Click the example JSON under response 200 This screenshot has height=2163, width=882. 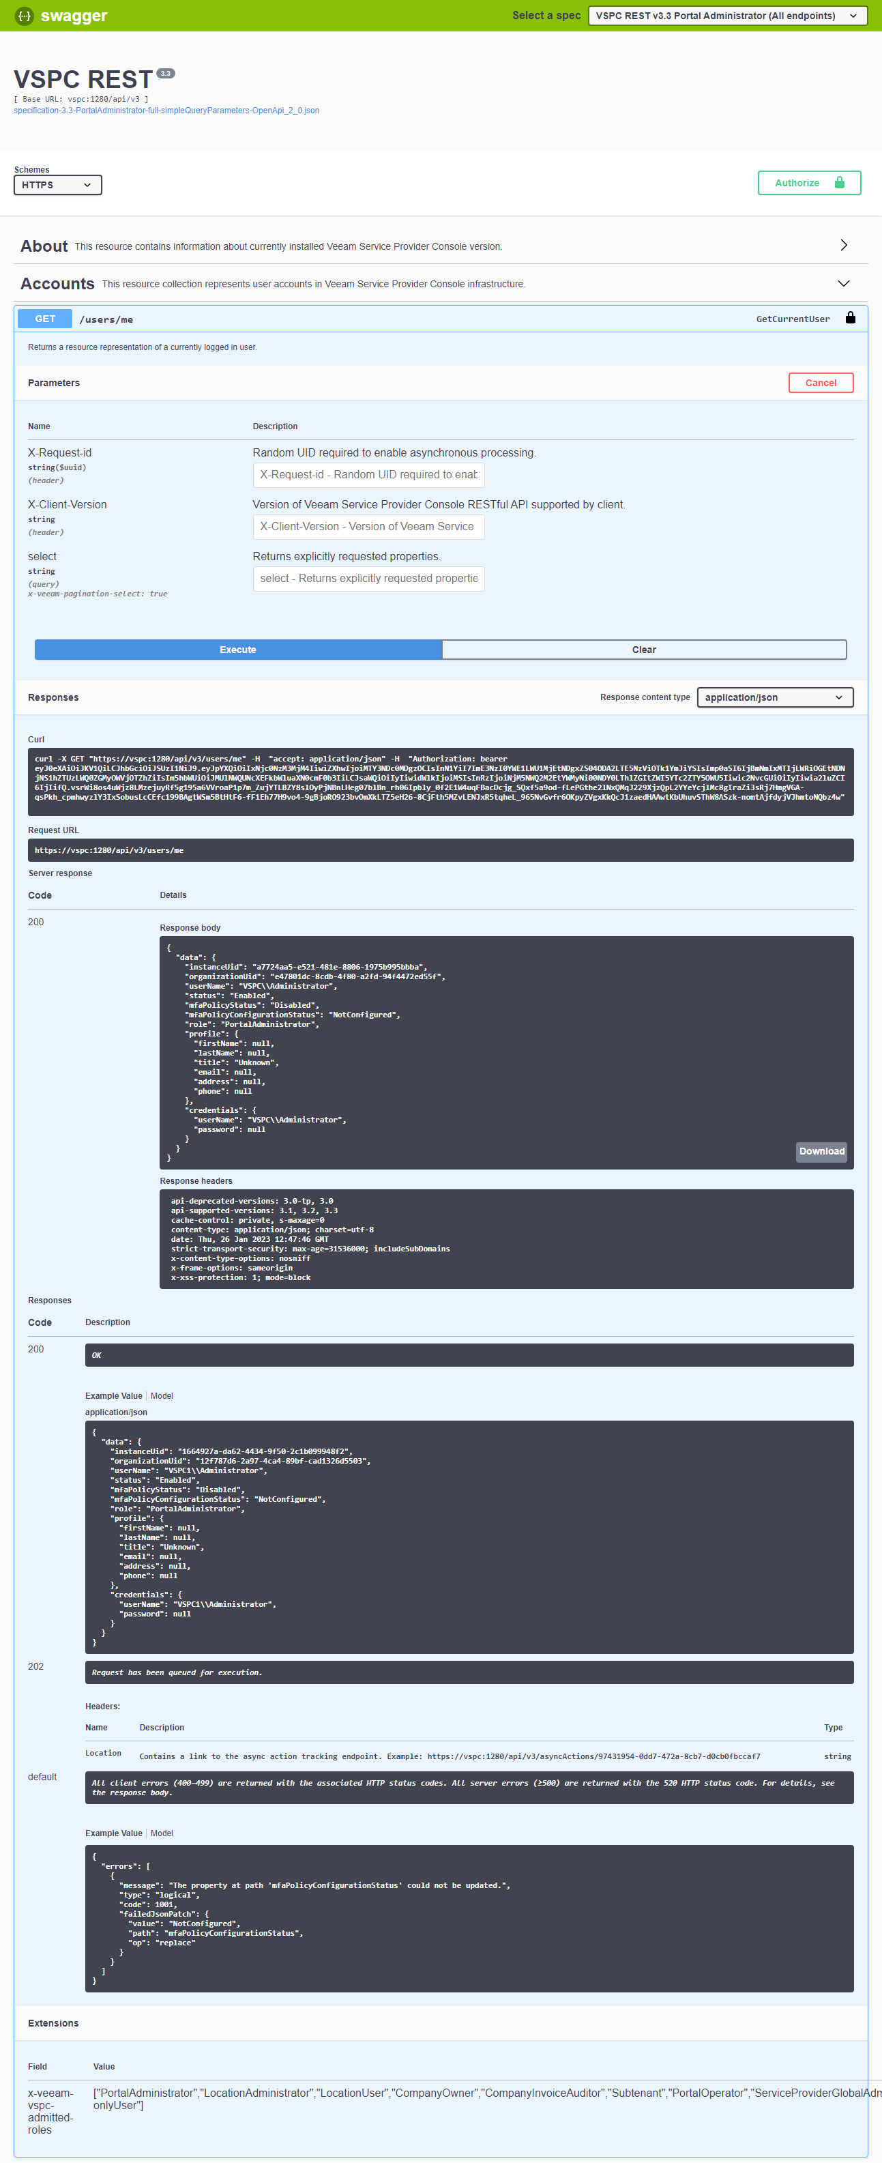pos(469,1537)
